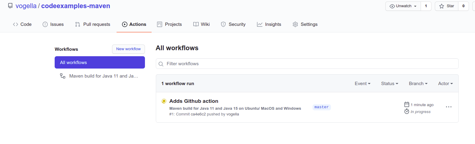
Task: Click the workflow icon beside Maven build
Action: (x=63, y=76)
